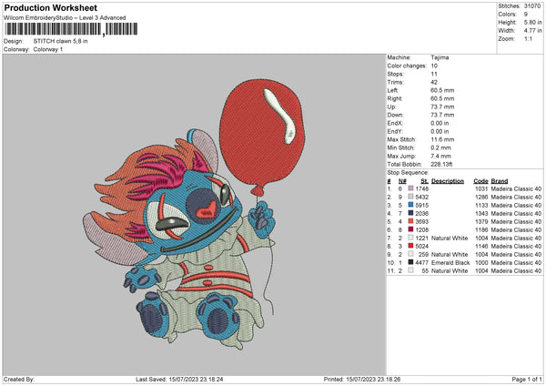This screenshot has width=546, height=386.
Task: Select the pink color swatch for stop 1
Action: 411,188
